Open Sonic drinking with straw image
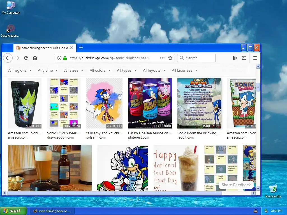 coord(122,168)
